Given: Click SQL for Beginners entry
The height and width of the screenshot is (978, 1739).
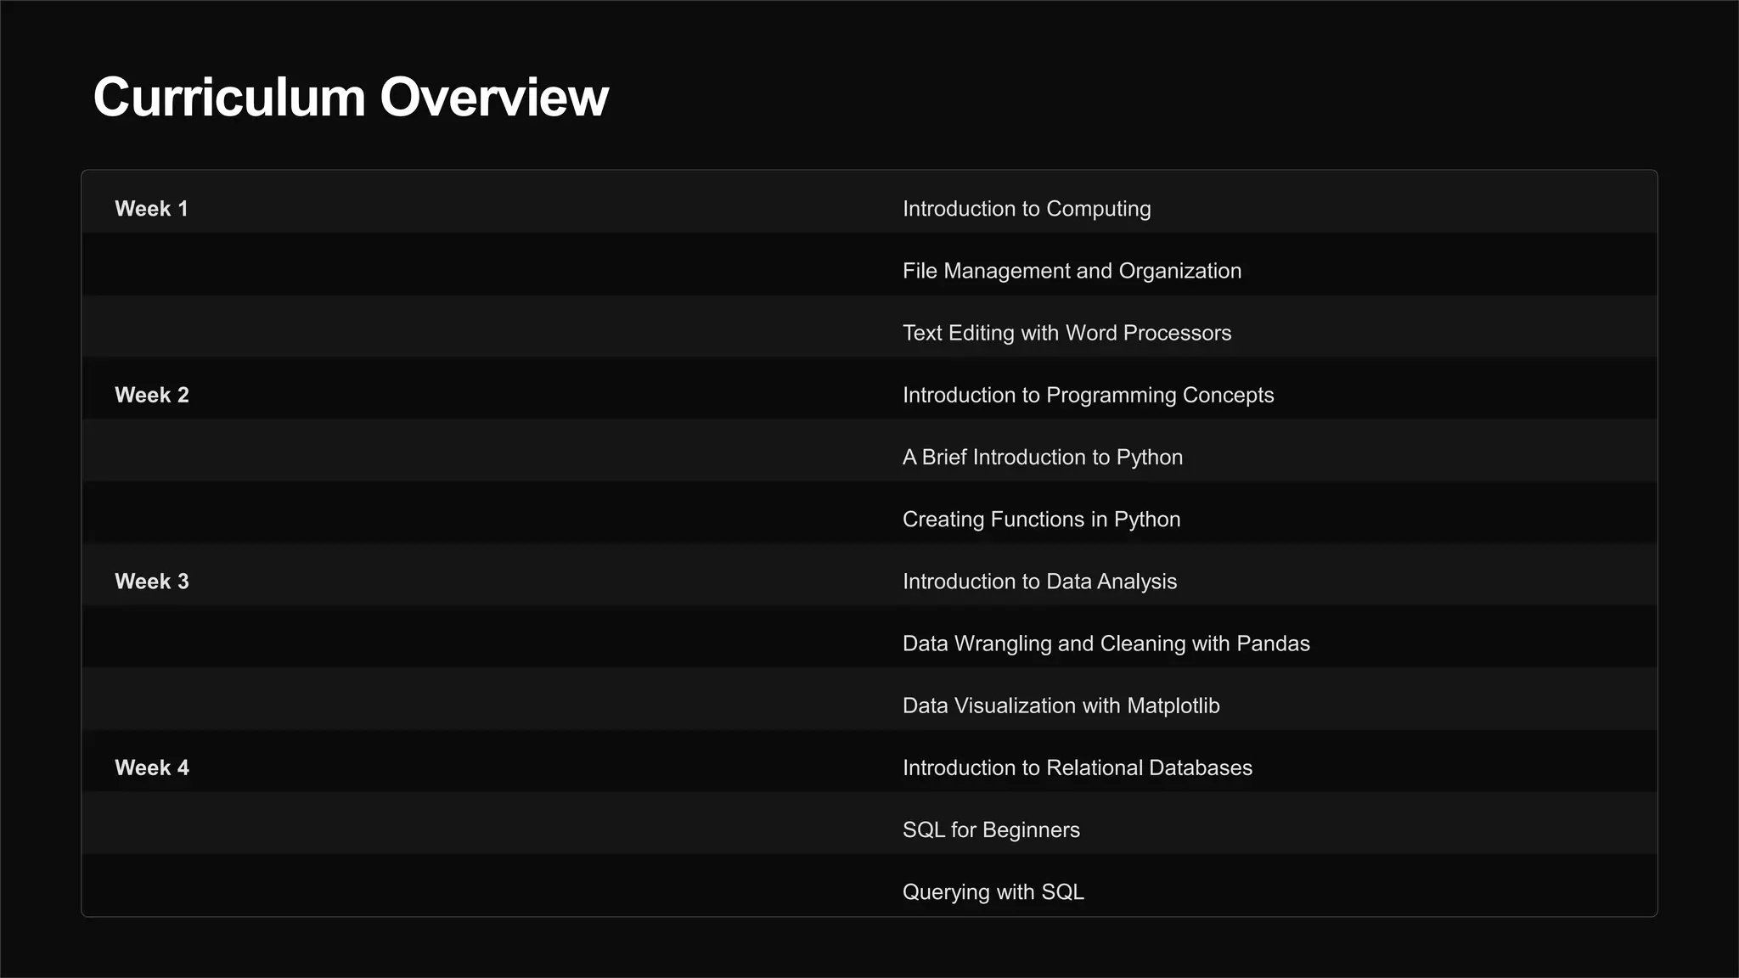Looking at the screenshot, I should pos(990,829).
